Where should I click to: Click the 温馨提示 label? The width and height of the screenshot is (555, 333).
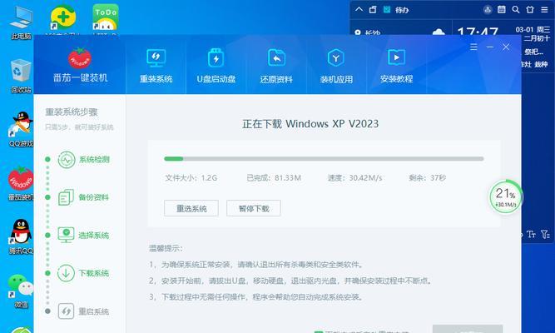click(166, 248)
